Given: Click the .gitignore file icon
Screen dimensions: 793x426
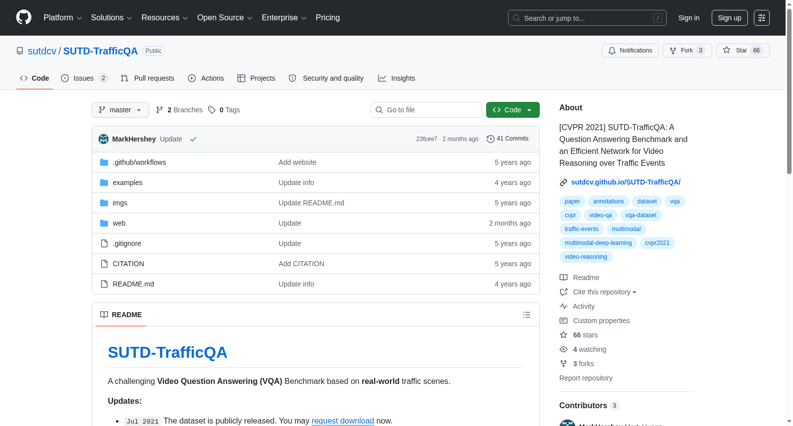Looking at the screenshot, I should pos(104,243).
